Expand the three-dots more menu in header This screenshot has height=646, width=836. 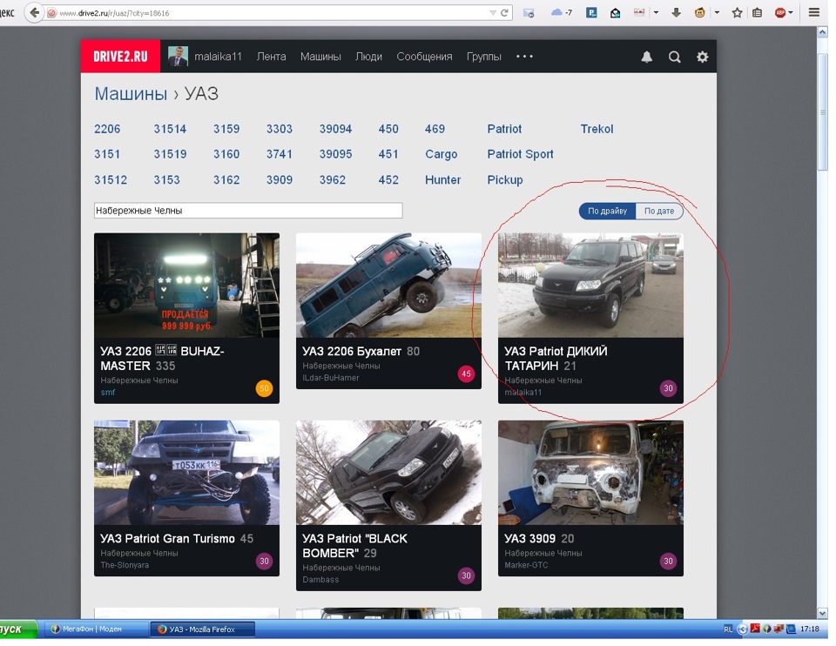[524, 57]
